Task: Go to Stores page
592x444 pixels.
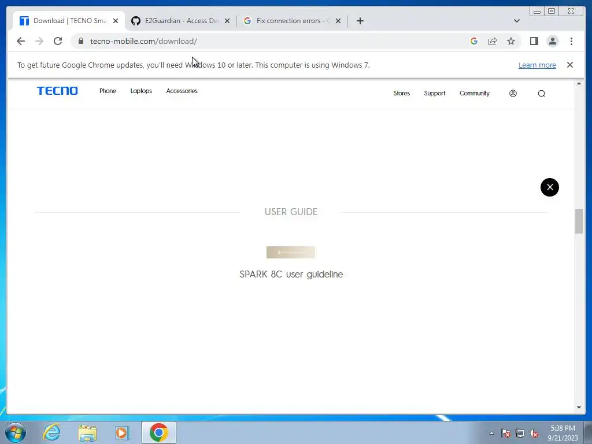Action: 401,93
